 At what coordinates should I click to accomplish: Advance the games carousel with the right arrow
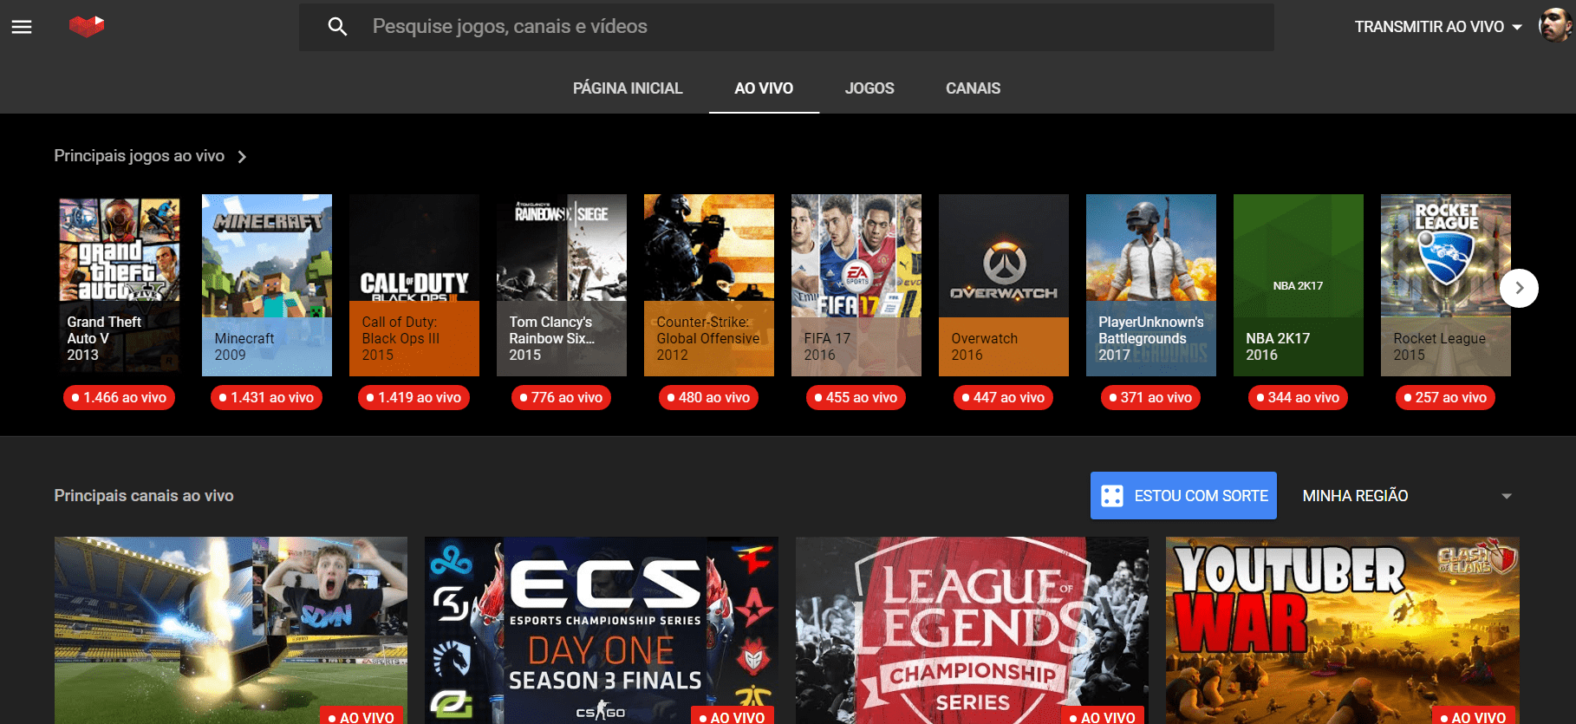tap(1519, 288)
